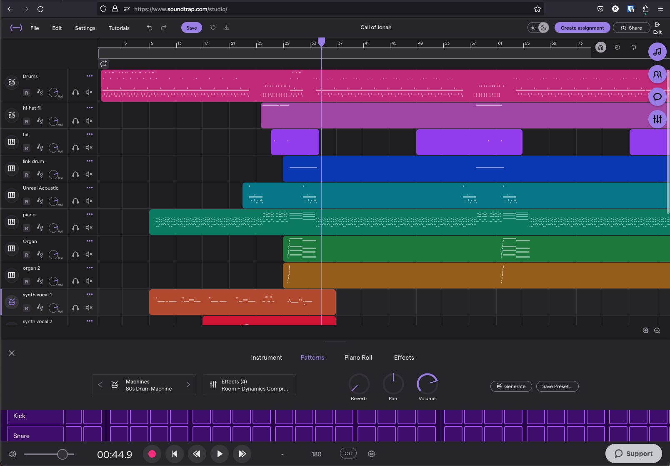Click the Create assignment button

coord(582,28)
